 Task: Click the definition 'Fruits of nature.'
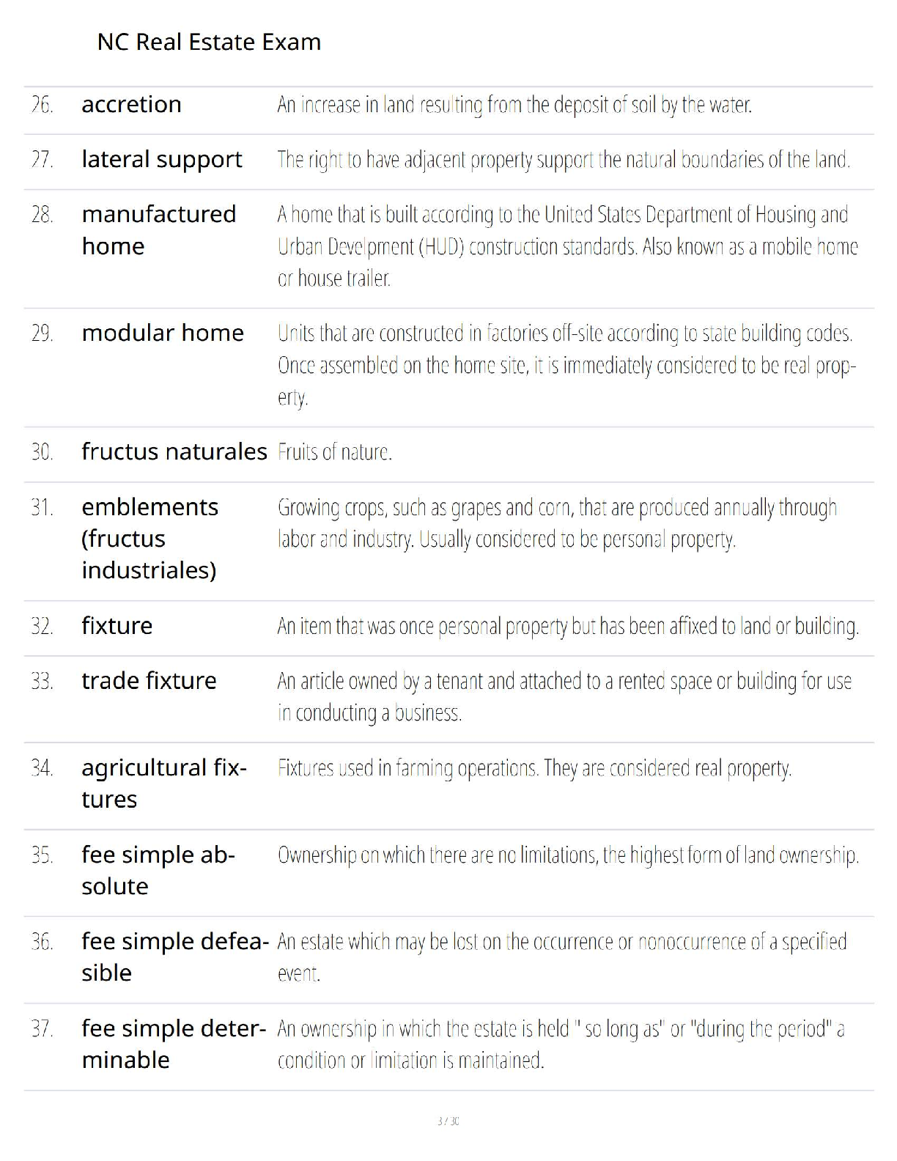(335, 452)
